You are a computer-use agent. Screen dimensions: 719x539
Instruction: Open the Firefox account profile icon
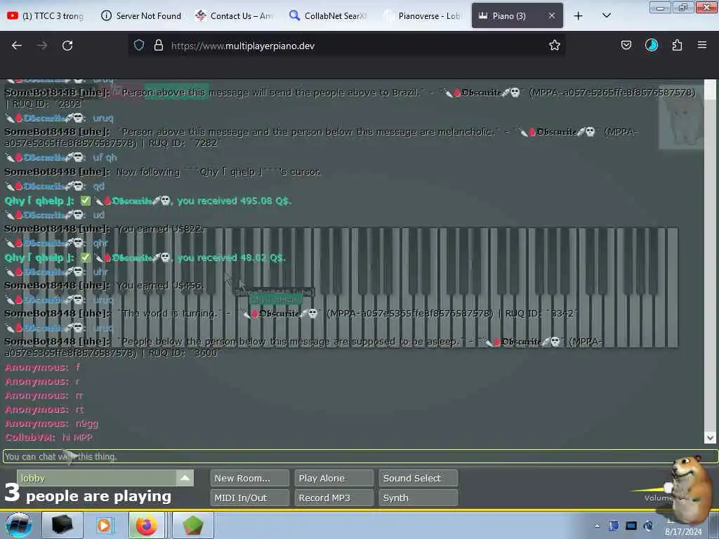(651, 46)
